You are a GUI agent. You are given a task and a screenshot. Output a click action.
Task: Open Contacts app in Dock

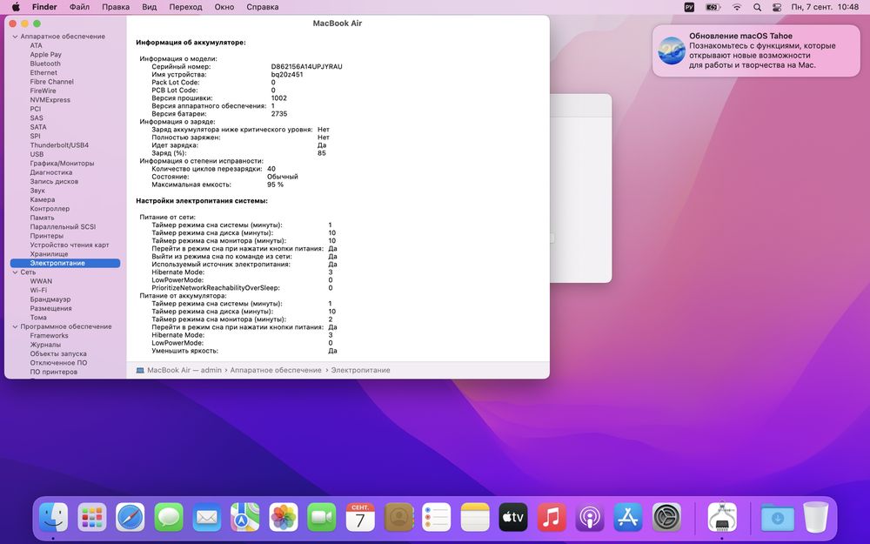pos(398,517)
